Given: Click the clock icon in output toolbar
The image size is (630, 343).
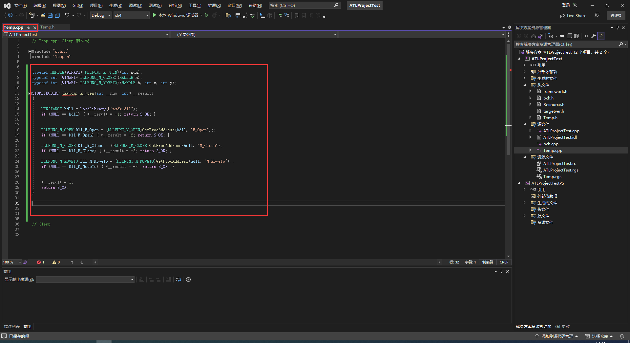Looking at the screenshot, I should [x=188, y=280].
